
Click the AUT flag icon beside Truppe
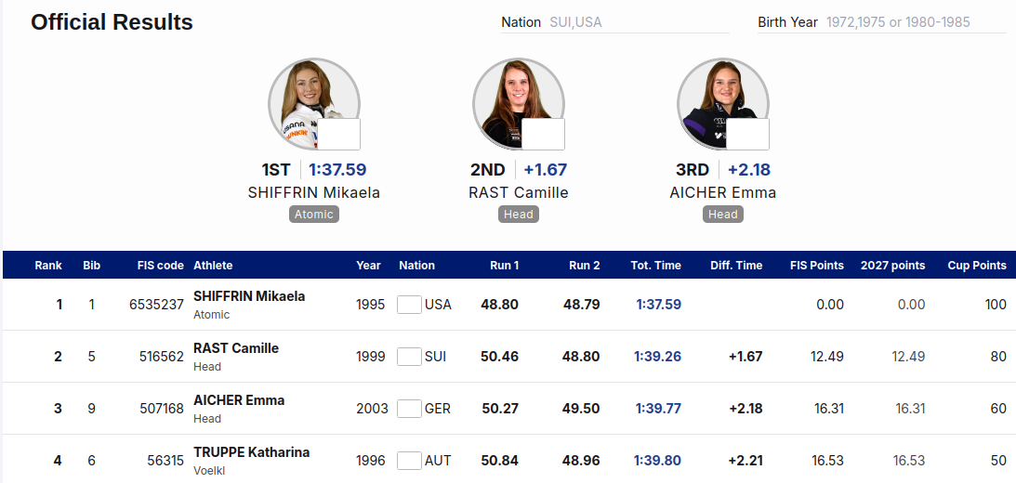(409, 461)
